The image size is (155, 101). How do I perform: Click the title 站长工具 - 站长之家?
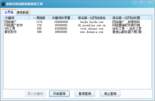127,28
